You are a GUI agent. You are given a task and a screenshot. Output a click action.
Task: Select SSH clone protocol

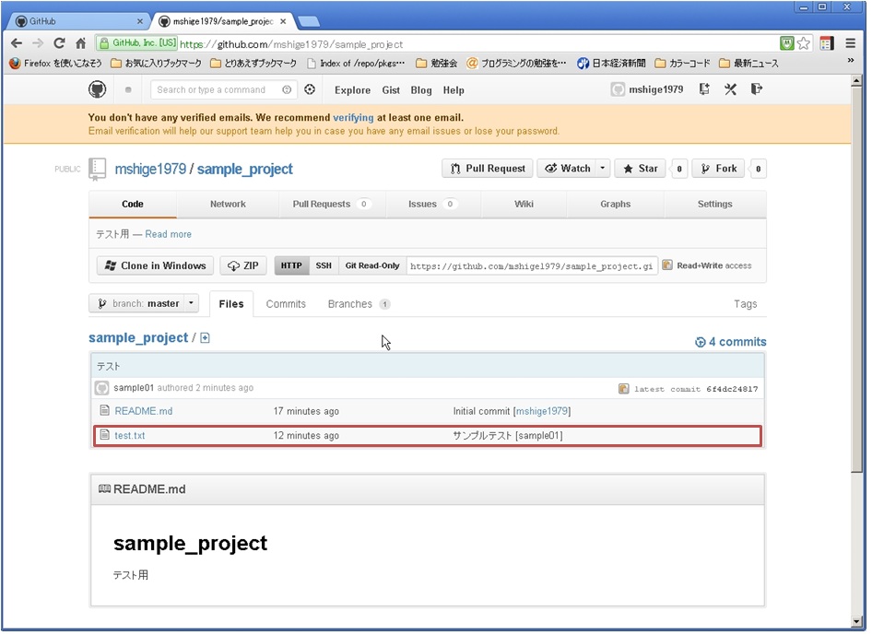pos(324,265)
